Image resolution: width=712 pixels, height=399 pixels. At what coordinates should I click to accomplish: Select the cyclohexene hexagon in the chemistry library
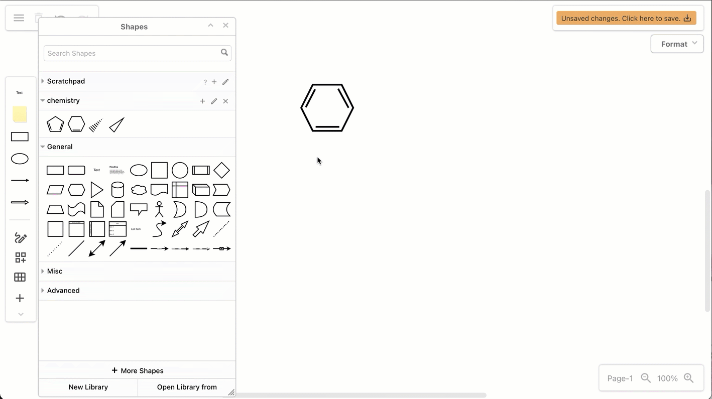tap(76, 124)
